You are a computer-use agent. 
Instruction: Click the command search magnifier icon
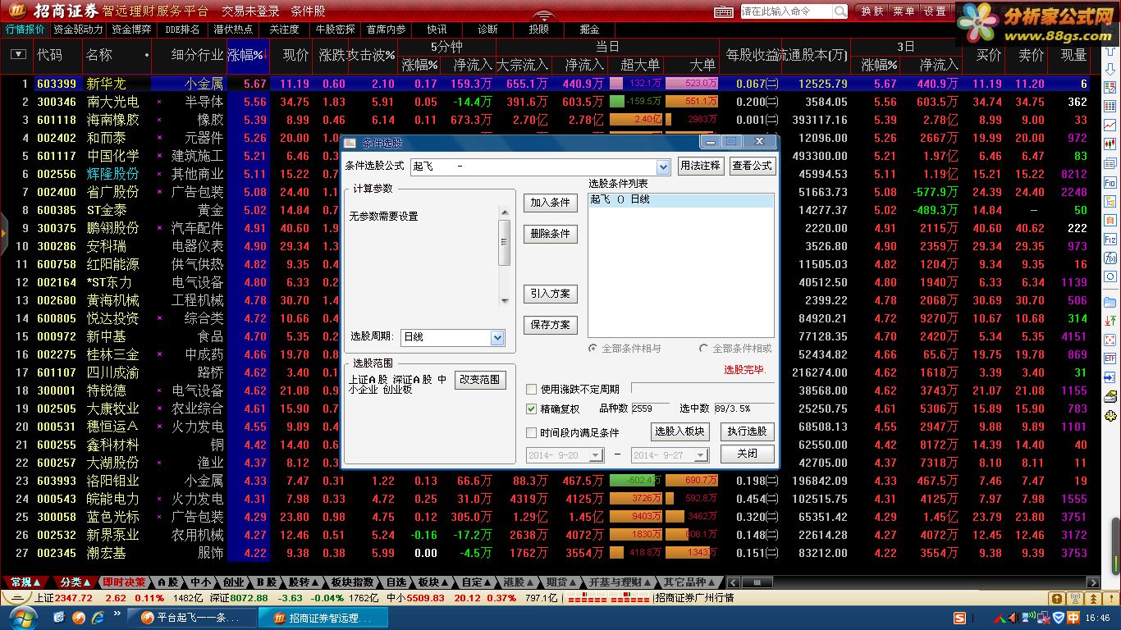coord(840,11)
